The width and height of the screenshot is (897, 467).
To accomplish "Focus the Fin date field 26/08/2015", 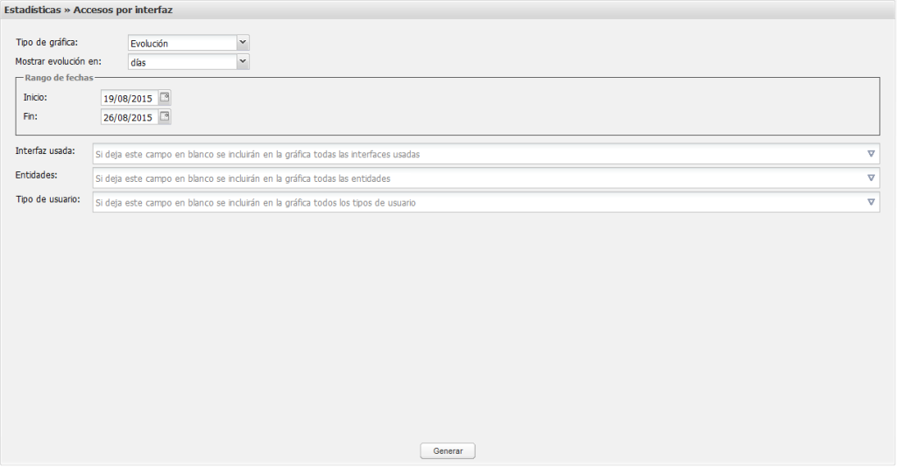I will pyautogui.click(x=130, y=117).
